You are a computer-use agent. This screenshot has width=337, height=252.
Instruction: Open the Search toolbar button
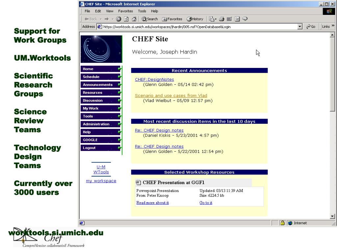click(x=150, y=19)
